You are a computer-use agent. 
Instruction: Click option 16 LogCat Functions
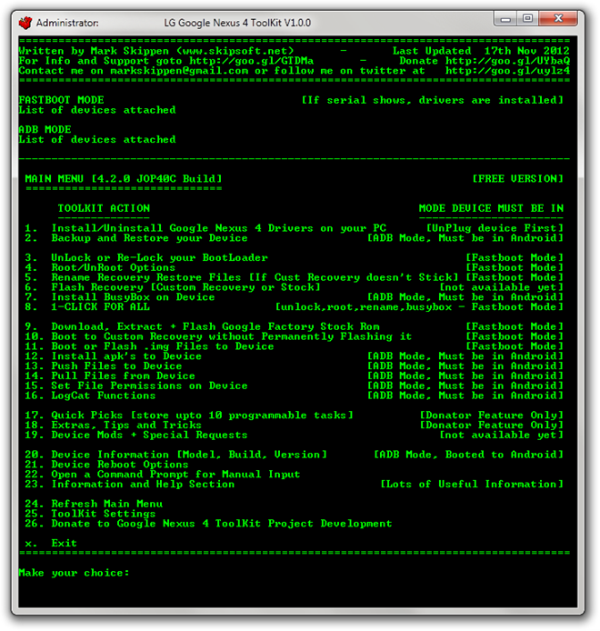[x=90, y=396]
